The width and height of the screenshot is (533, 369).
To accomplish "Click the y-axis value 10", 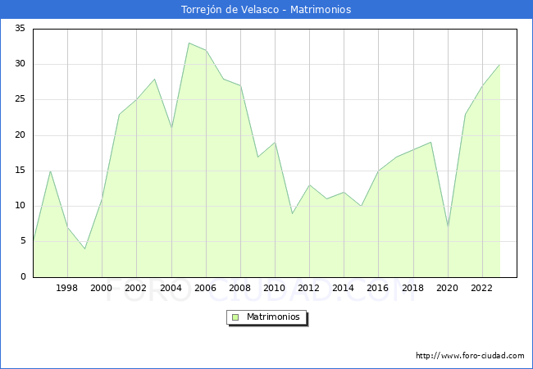I will click(20, 206).
